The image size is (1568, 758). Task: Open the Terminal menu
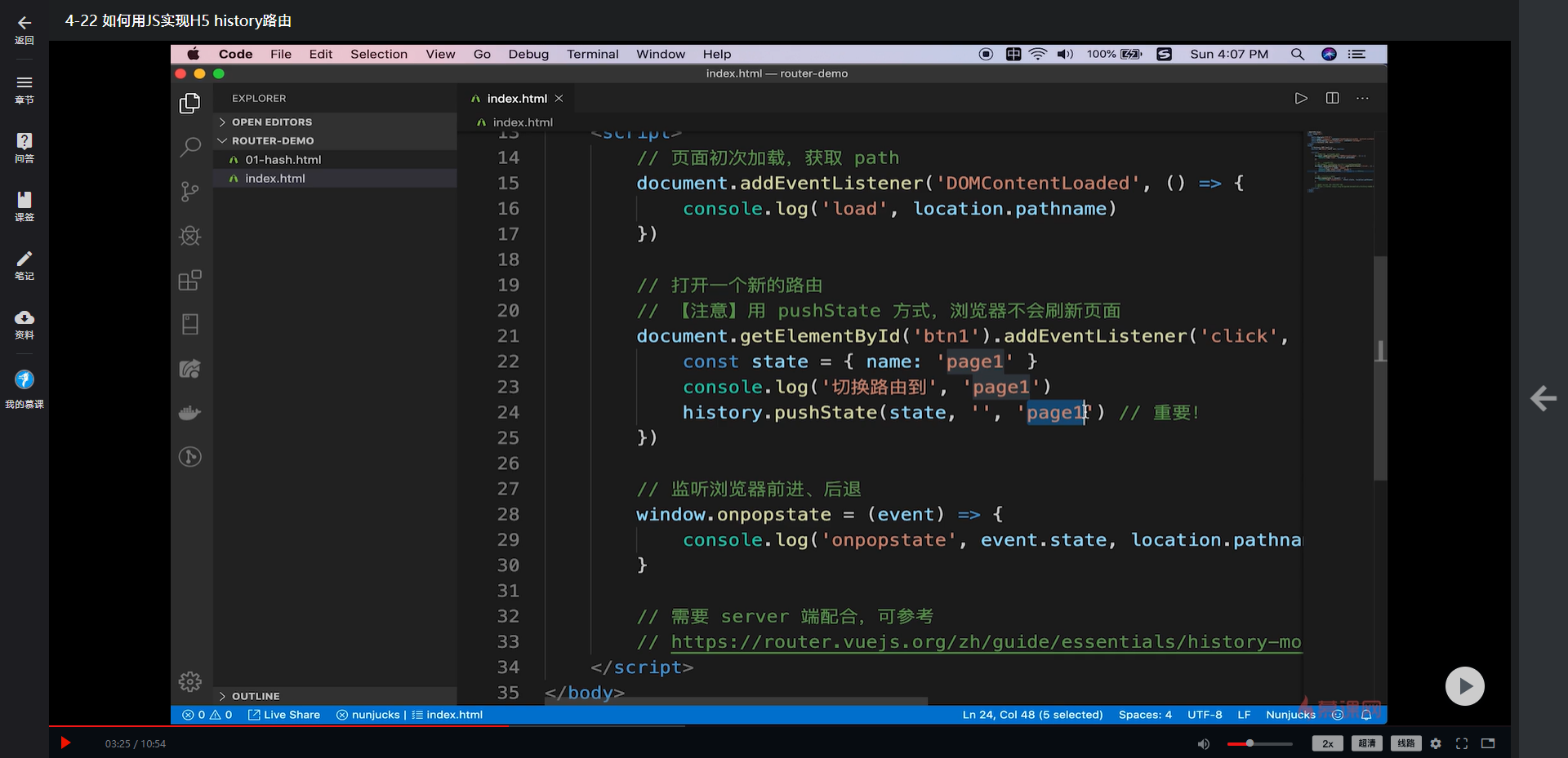pos(593,54)
